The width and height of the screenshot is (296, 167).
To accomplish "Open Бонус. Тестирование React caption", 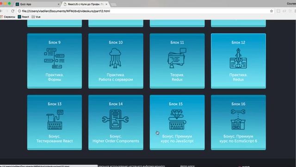I will point(55,139).
